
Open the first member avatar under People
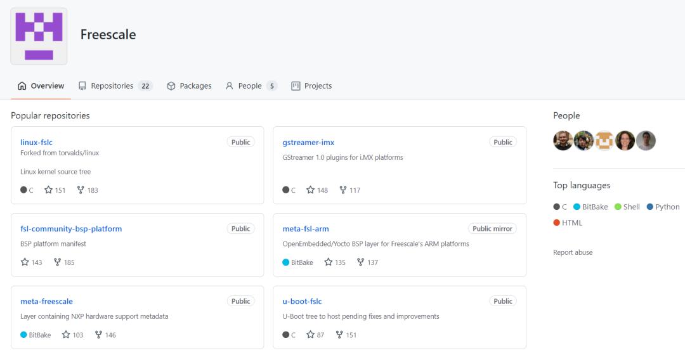563,141
